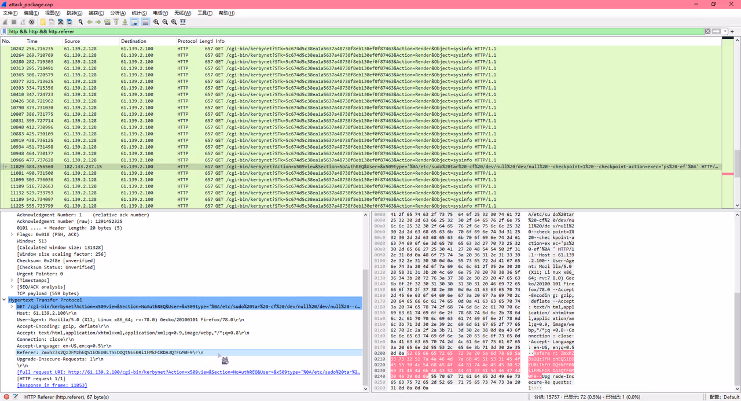
Task: Click the display filter bookmark icon
Action: (5, 31)
